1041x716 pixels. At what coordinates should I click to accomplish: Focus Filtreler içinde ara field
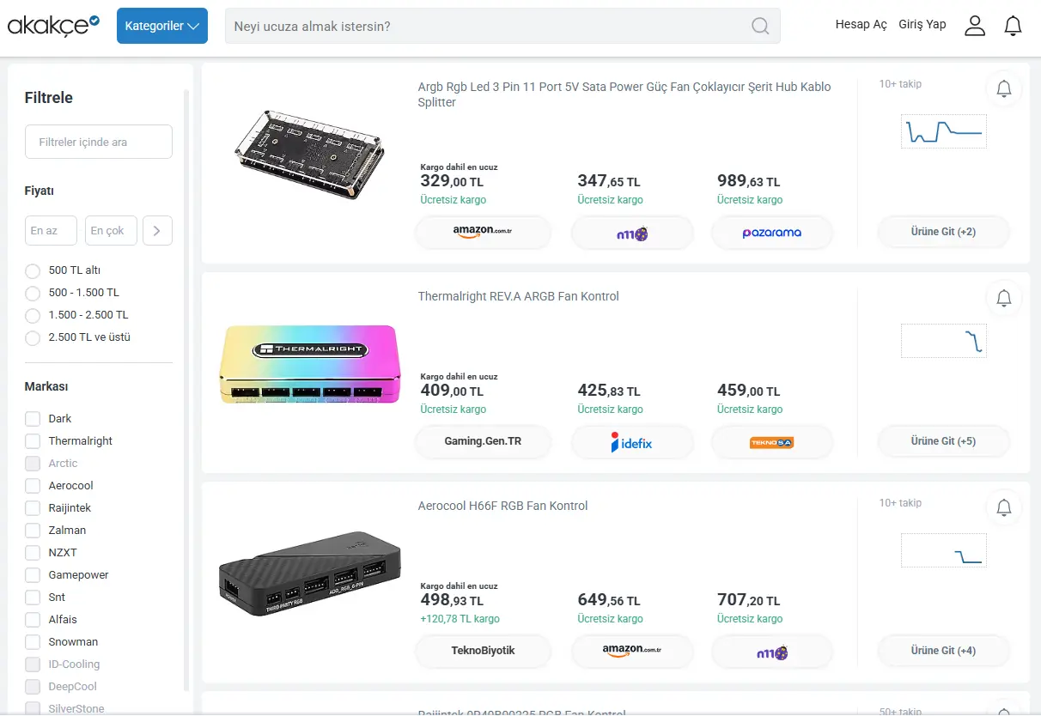pyautogui.click(x=99, y=142)
